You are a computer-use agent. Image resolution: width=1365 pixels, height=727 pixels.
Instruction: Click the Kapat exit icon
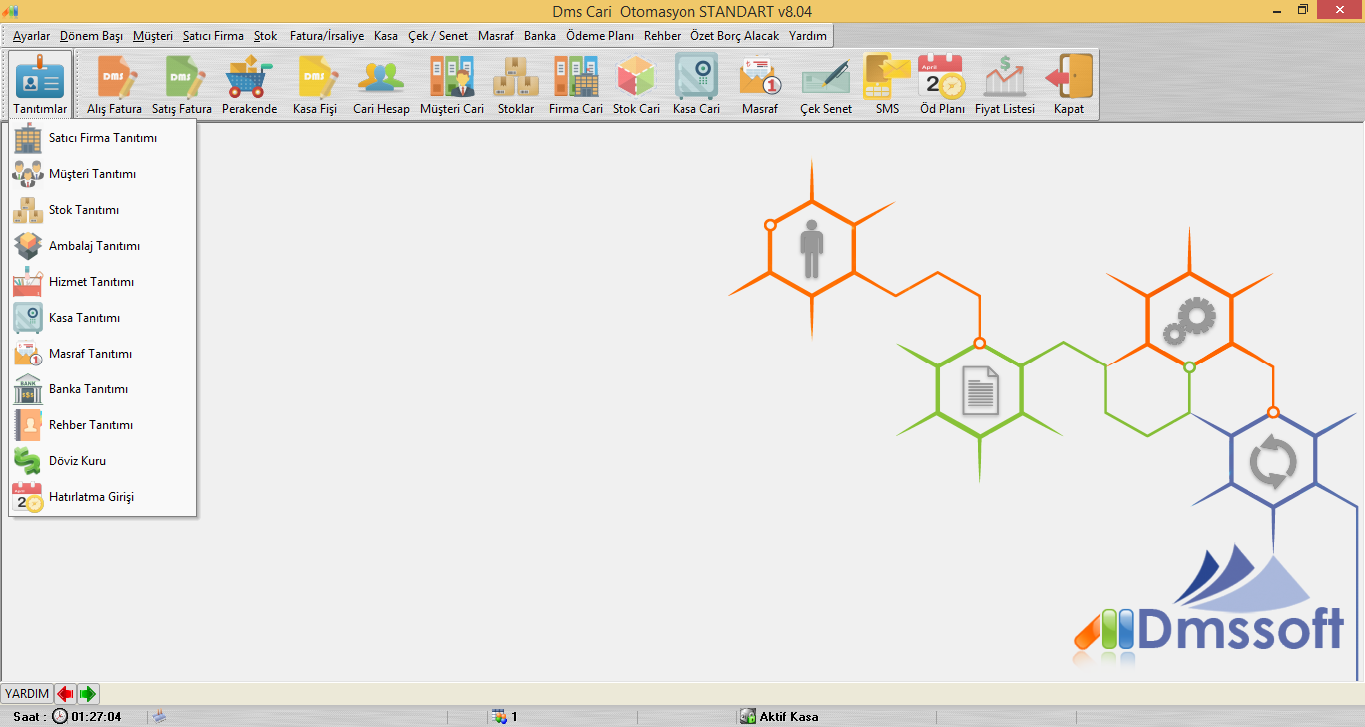1069,85
